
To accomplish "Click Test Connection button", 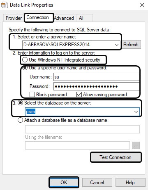I will pyautogui.click(x=116, y=157).
